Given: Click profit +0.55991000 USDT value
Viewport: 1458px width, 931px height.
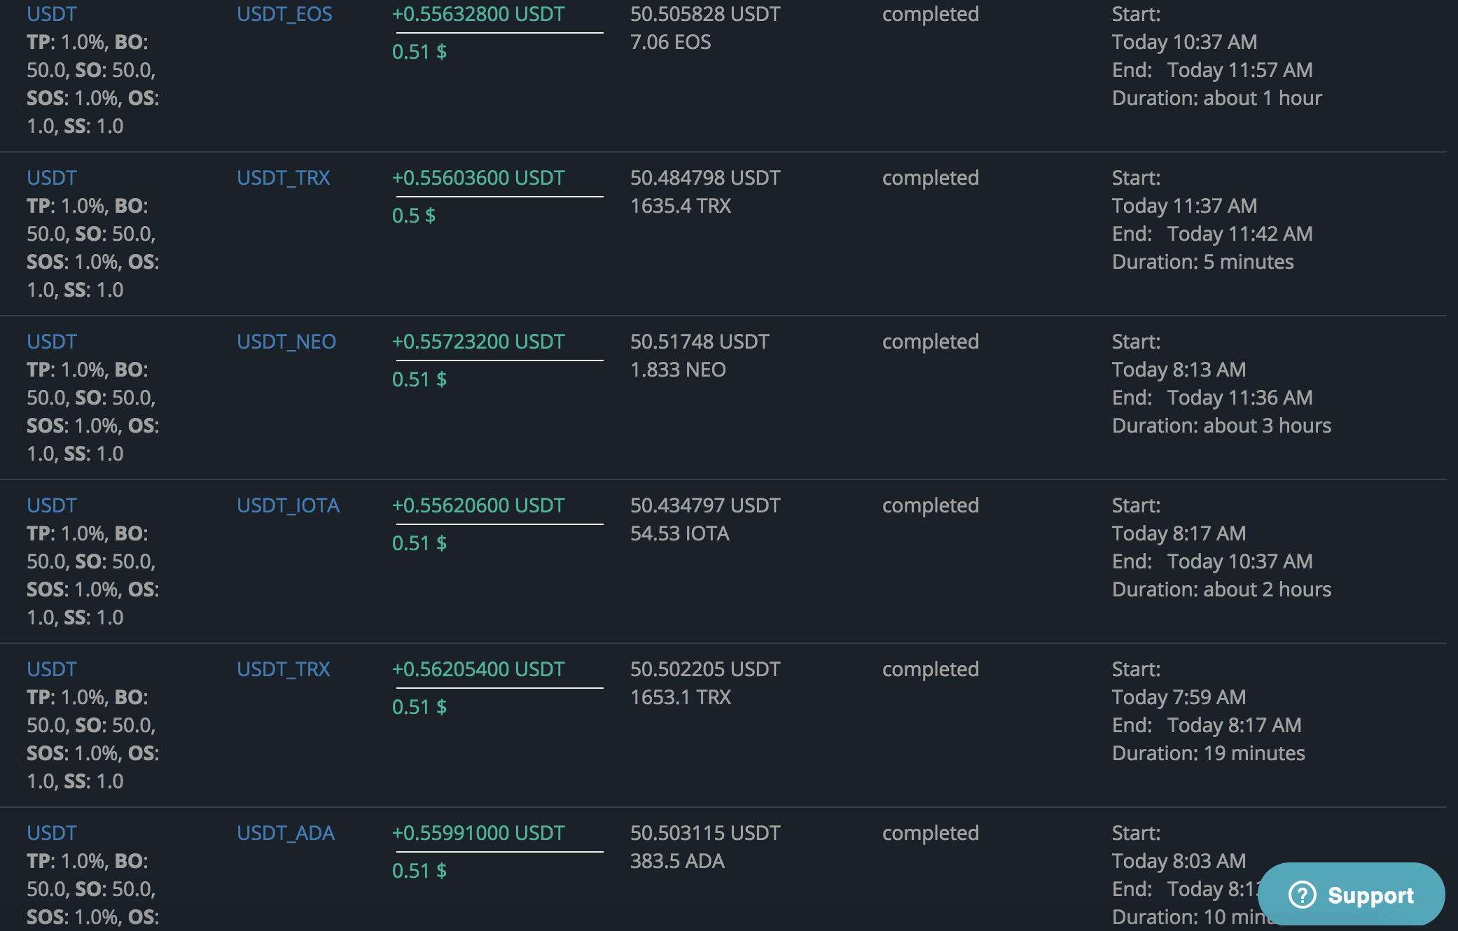Looking at the screenshot, I should 478,833.
